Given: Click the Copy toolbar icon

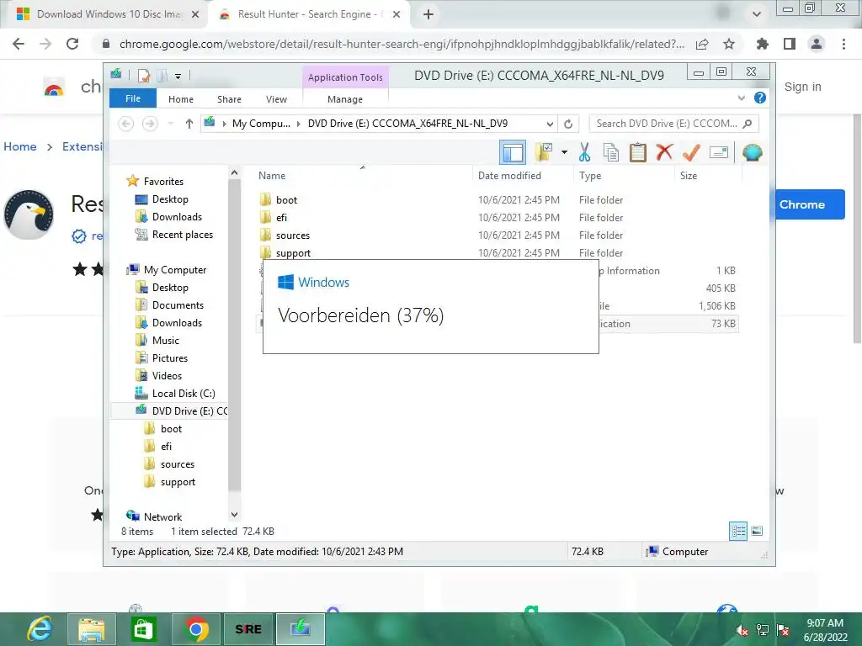Looking at the screenshot, I should 611,153.
